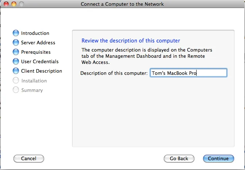Select the Prerequisites step bullet
This screenshot has width=245, height=170.
click(x=16, y=52)
